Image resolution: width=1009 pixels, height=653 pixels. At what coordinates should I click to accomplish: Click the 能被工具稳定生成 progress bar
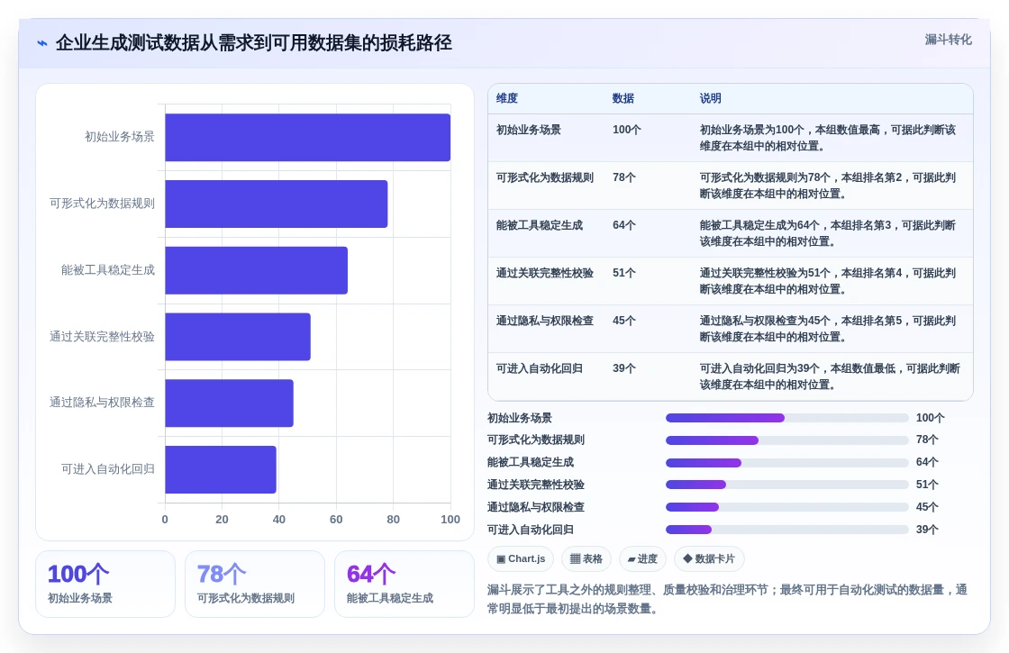pos(786,463)
